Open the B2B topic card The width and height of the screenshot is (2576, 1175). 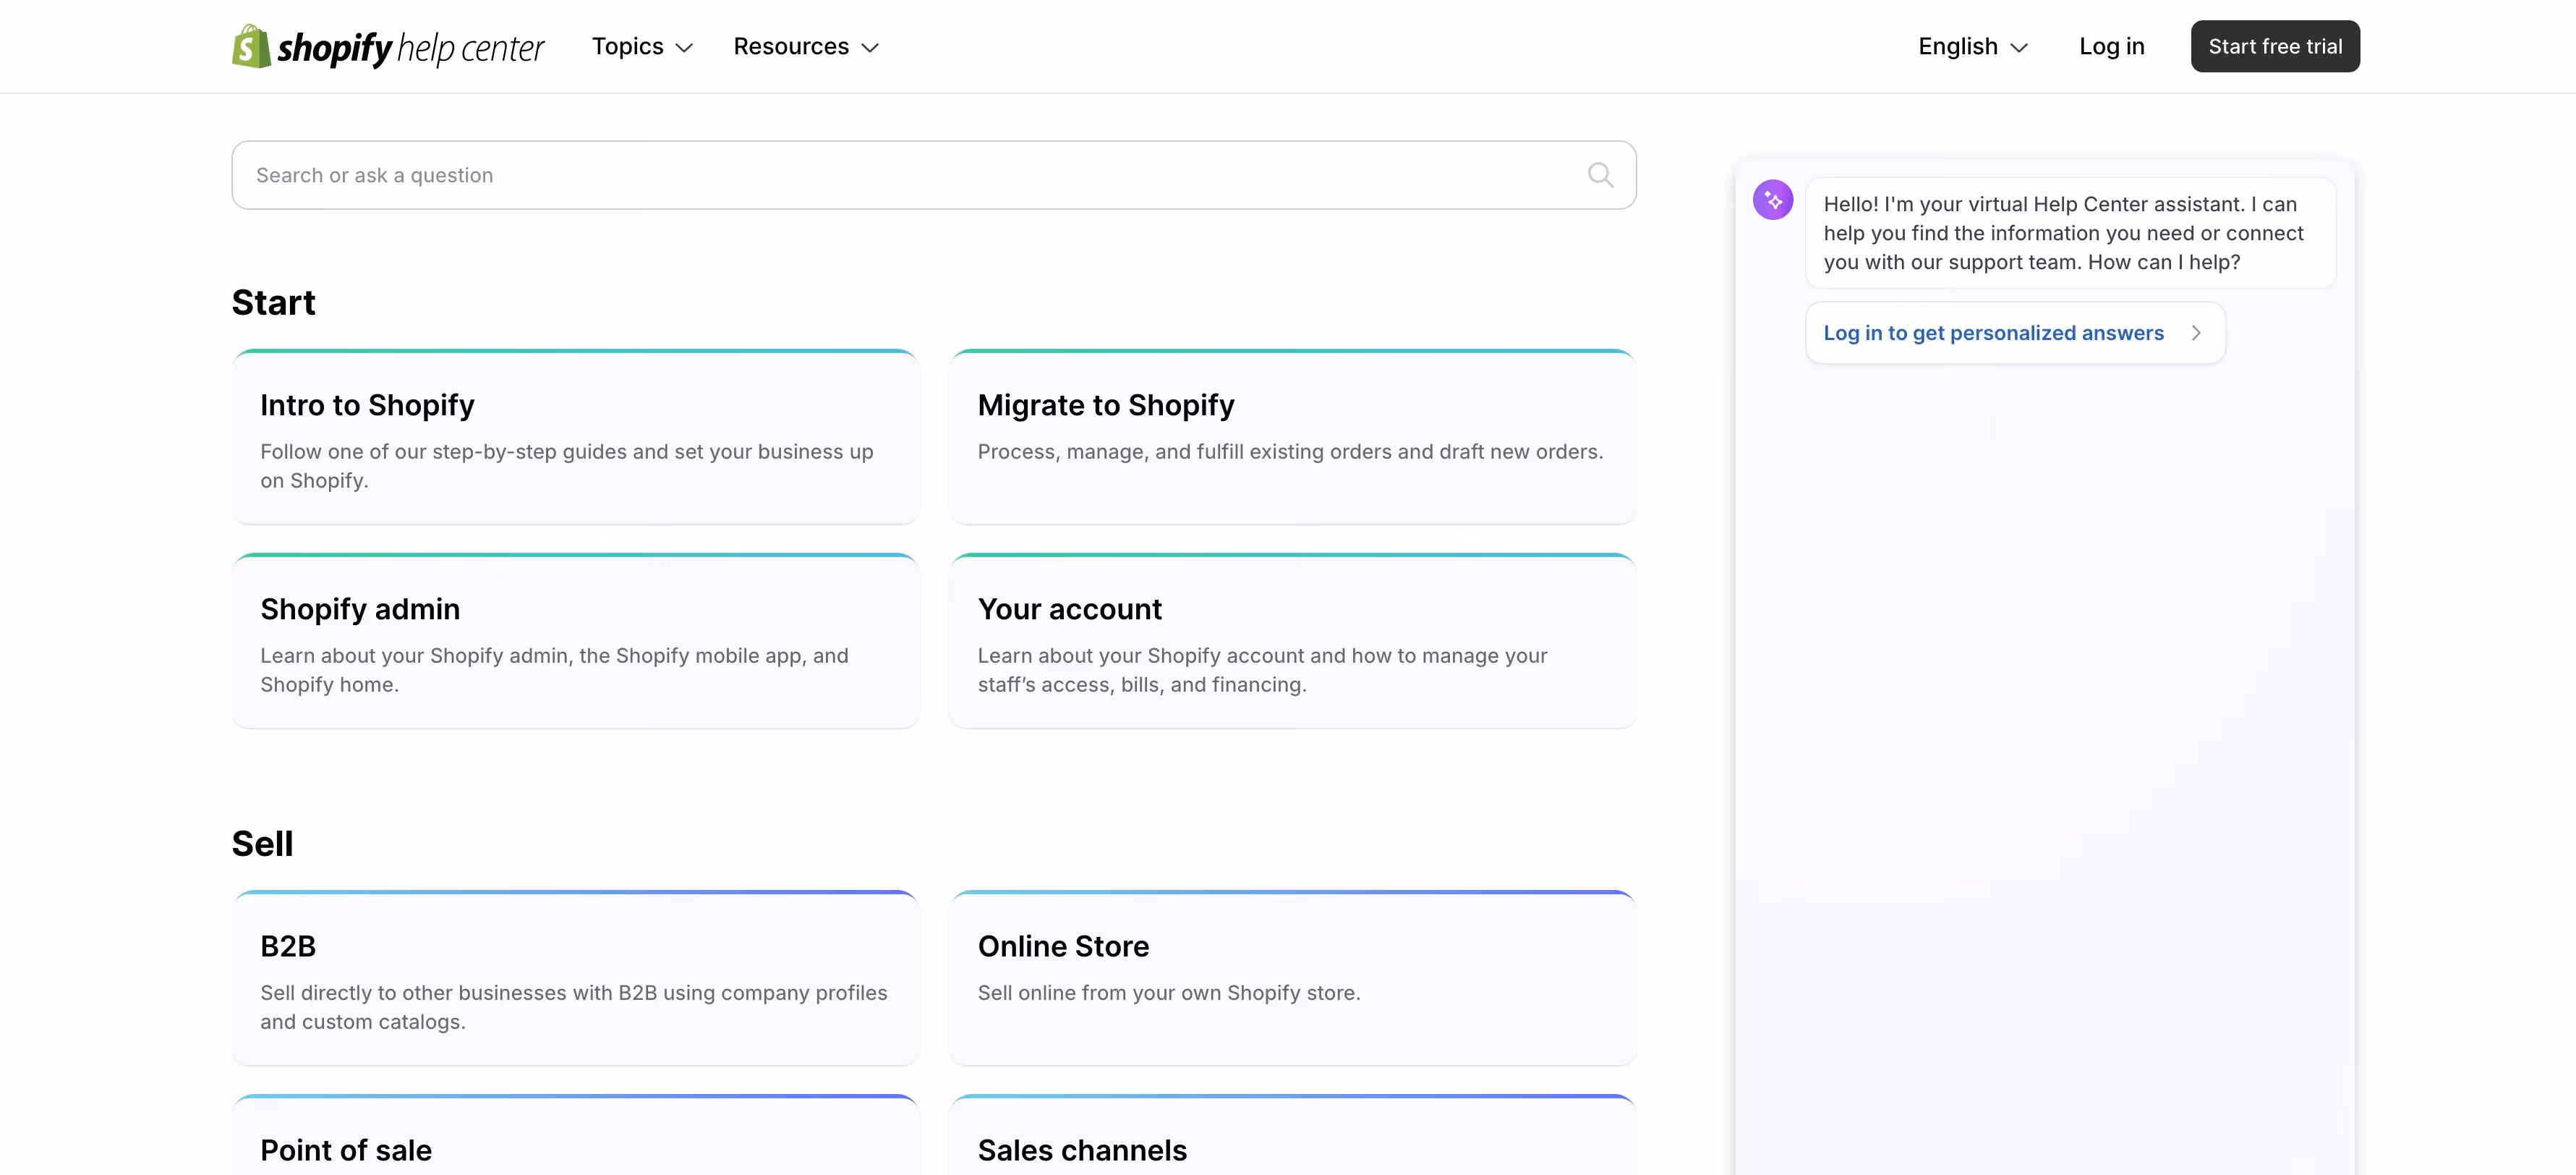point(575,977)
